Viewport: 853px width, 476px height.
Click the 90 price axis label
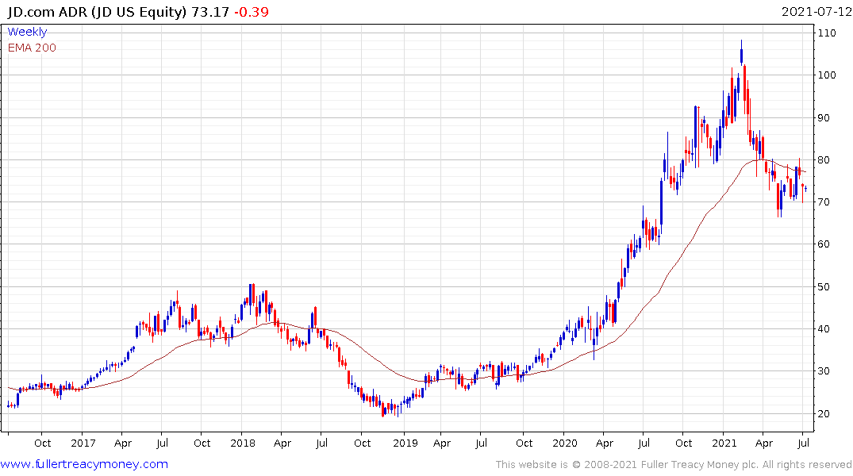pyautogui.click(x=824, y=118)
